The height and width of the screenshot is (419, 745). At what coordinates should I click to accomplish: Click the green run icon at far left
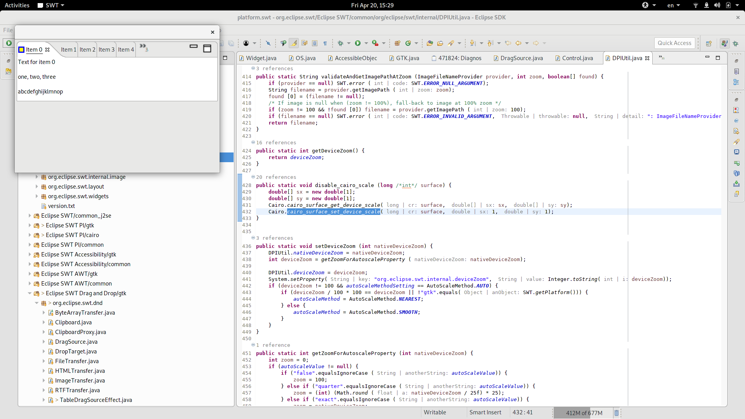(9, 43)
